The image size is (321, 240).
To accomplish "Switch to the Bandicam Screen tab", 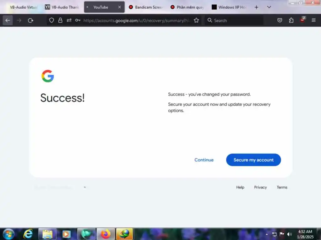I will pyautogui.click(x=146, y=7).
